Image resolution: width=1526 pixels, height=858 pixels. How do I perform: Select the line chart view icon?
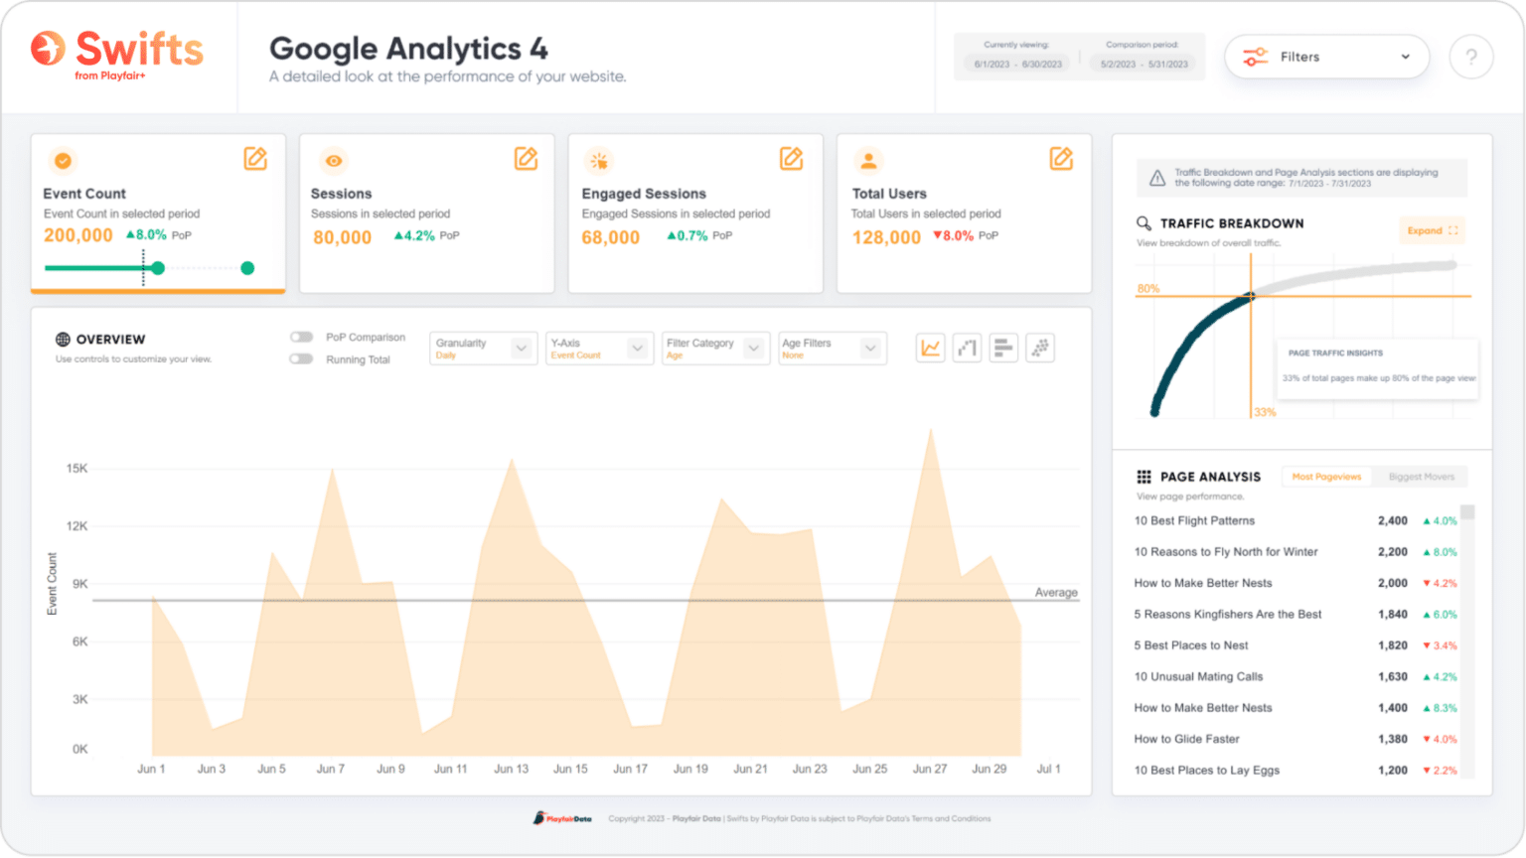[x=930, y=348]
